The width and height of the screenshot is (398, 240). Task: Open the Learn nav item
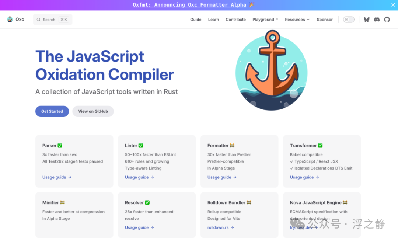point(213,20)
